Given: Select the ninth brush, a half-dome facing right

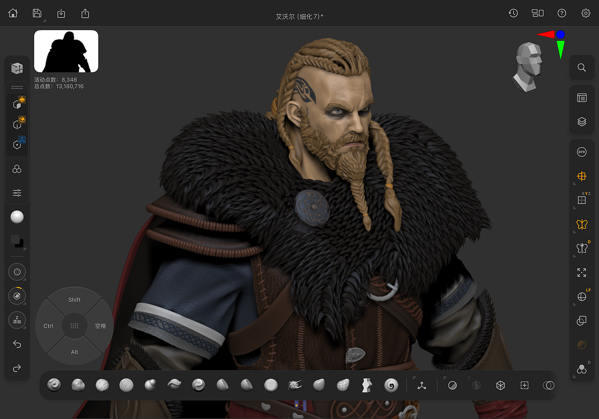Looking at the screenshot, I should (247, 385).
